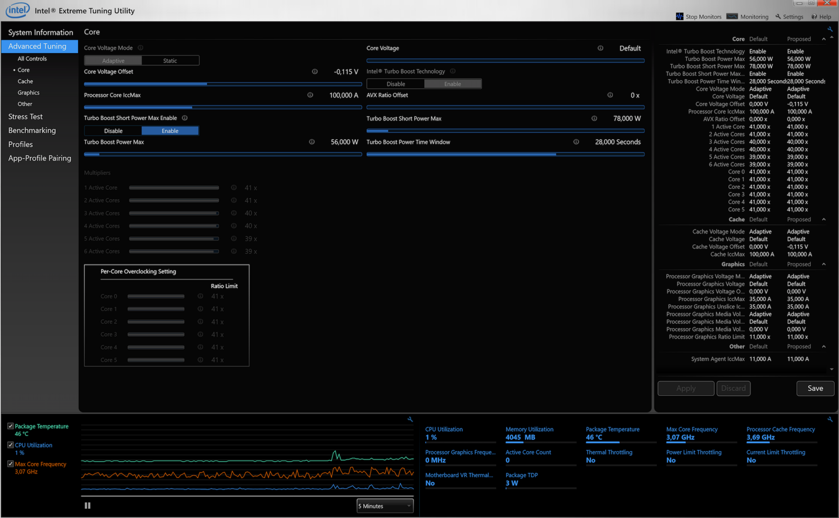Collapse the Cache section in summary panel
This screenshot has height=518, width=839.
[x=824, y=219]
